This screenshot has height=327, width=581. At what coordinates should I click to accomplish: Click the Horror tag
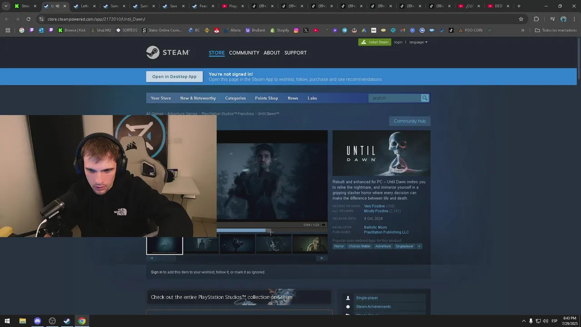[x=339, y=246]
